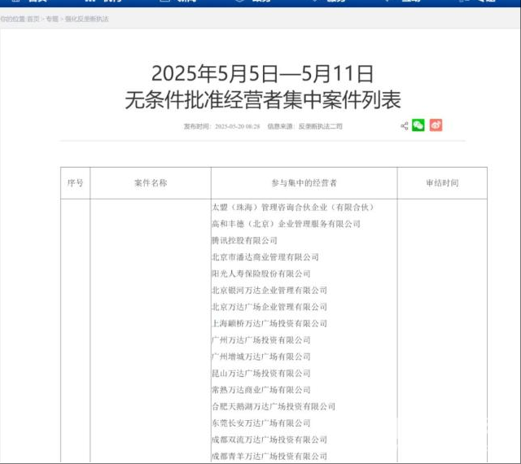Click the 参与集中的经营者 column header
The image size is (521, 464).
[304, 183]
